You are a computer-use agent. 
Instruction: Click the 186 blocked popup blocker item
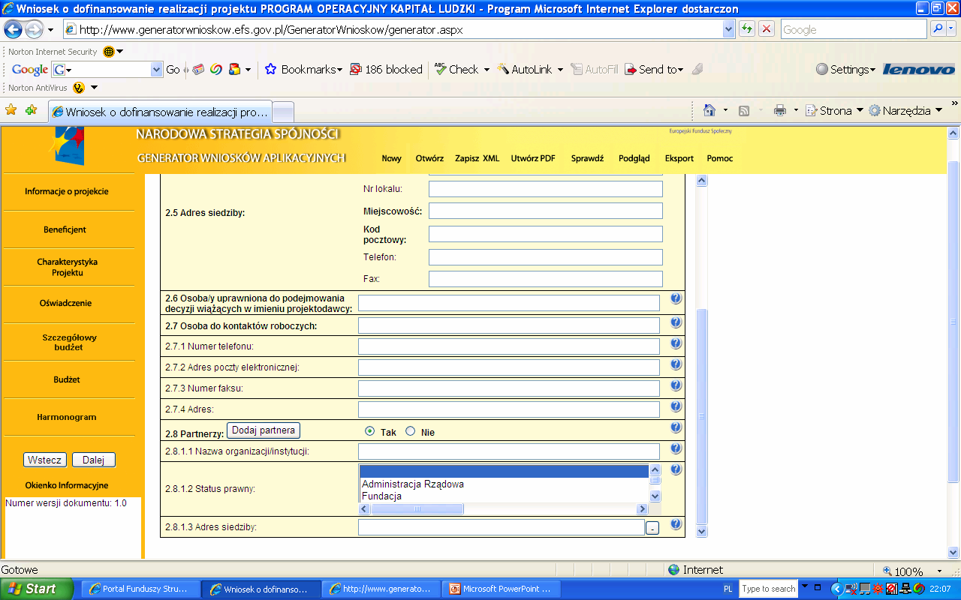click(386, 69)
